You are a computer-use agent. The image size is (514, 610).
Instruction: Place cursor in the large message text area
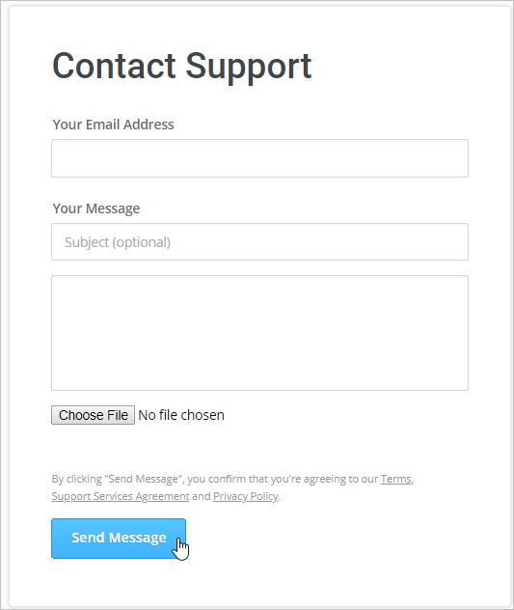coord(259,333)
